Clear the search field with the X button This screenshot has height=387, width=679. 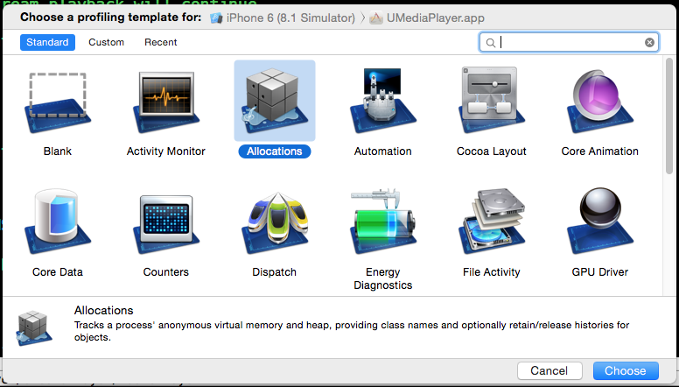coord(649,42)
